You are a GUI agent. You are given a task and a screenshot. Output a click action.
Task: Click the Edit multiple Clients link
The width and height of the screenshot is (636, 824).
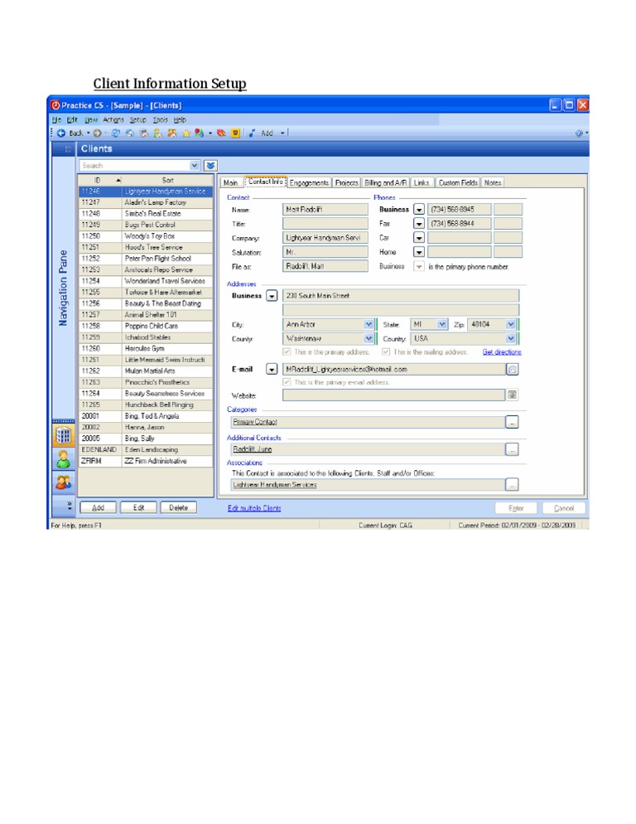pyautogui.click(x=254, y=508)
